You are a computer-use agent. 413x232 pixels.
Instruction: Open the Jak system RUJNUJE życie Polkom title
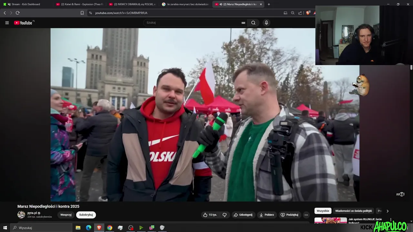click(365, 221)
